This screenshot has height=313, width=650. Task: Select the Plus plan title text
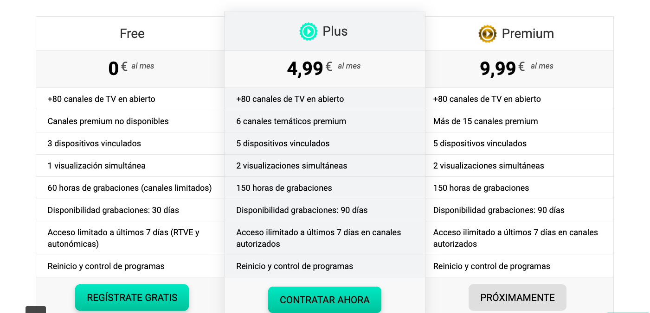[x=335, y=31]
